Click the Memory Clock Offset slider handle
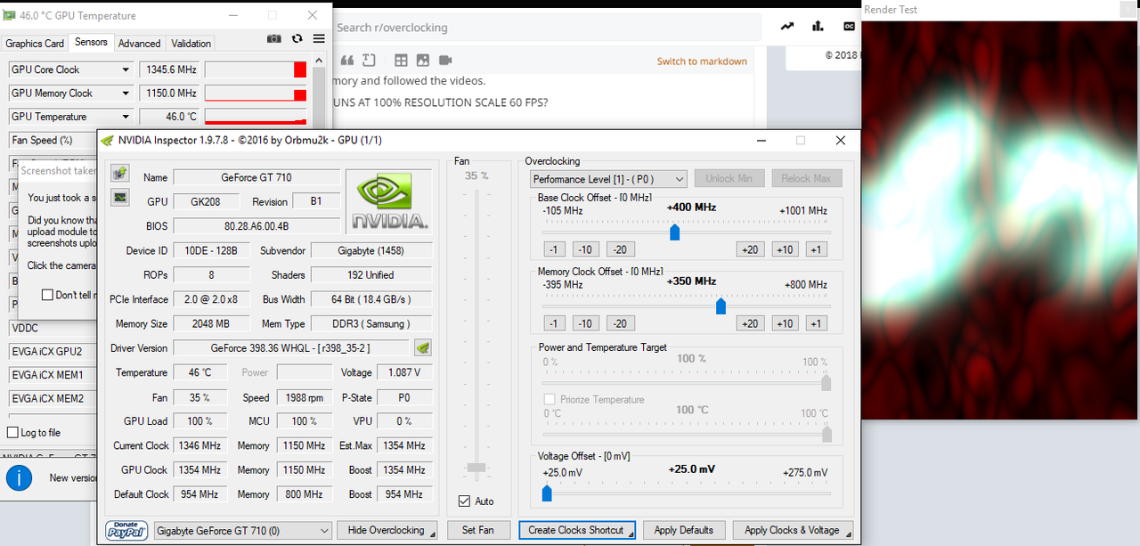 pos(721,306)
